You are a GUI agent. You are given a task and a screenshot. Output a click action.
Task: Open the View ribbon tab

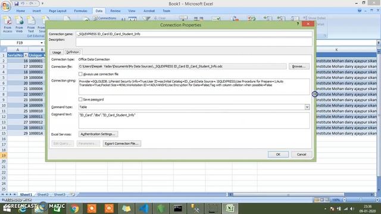tap(132, 11)
